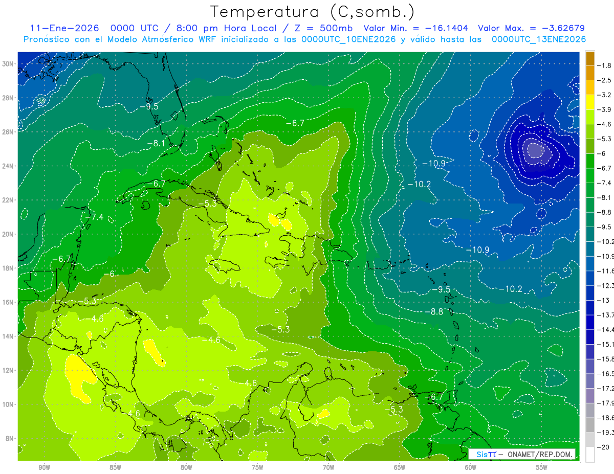
Task: Pick the colorbar swatch between -6.7 and -7.4
Action: pos(590,175)
